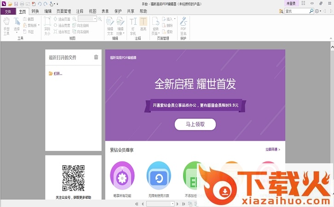Rotate view right (向右旋转)

click(81, 32)
